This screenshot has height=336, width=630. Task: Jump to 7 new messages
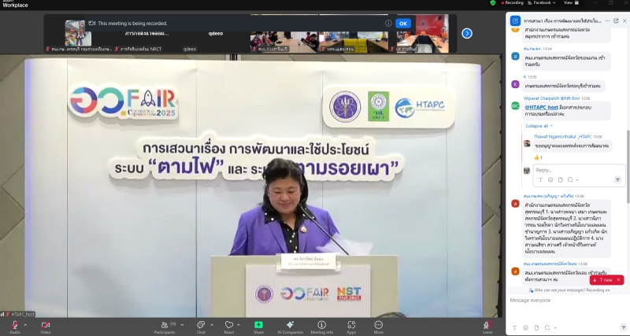point(602,280)
